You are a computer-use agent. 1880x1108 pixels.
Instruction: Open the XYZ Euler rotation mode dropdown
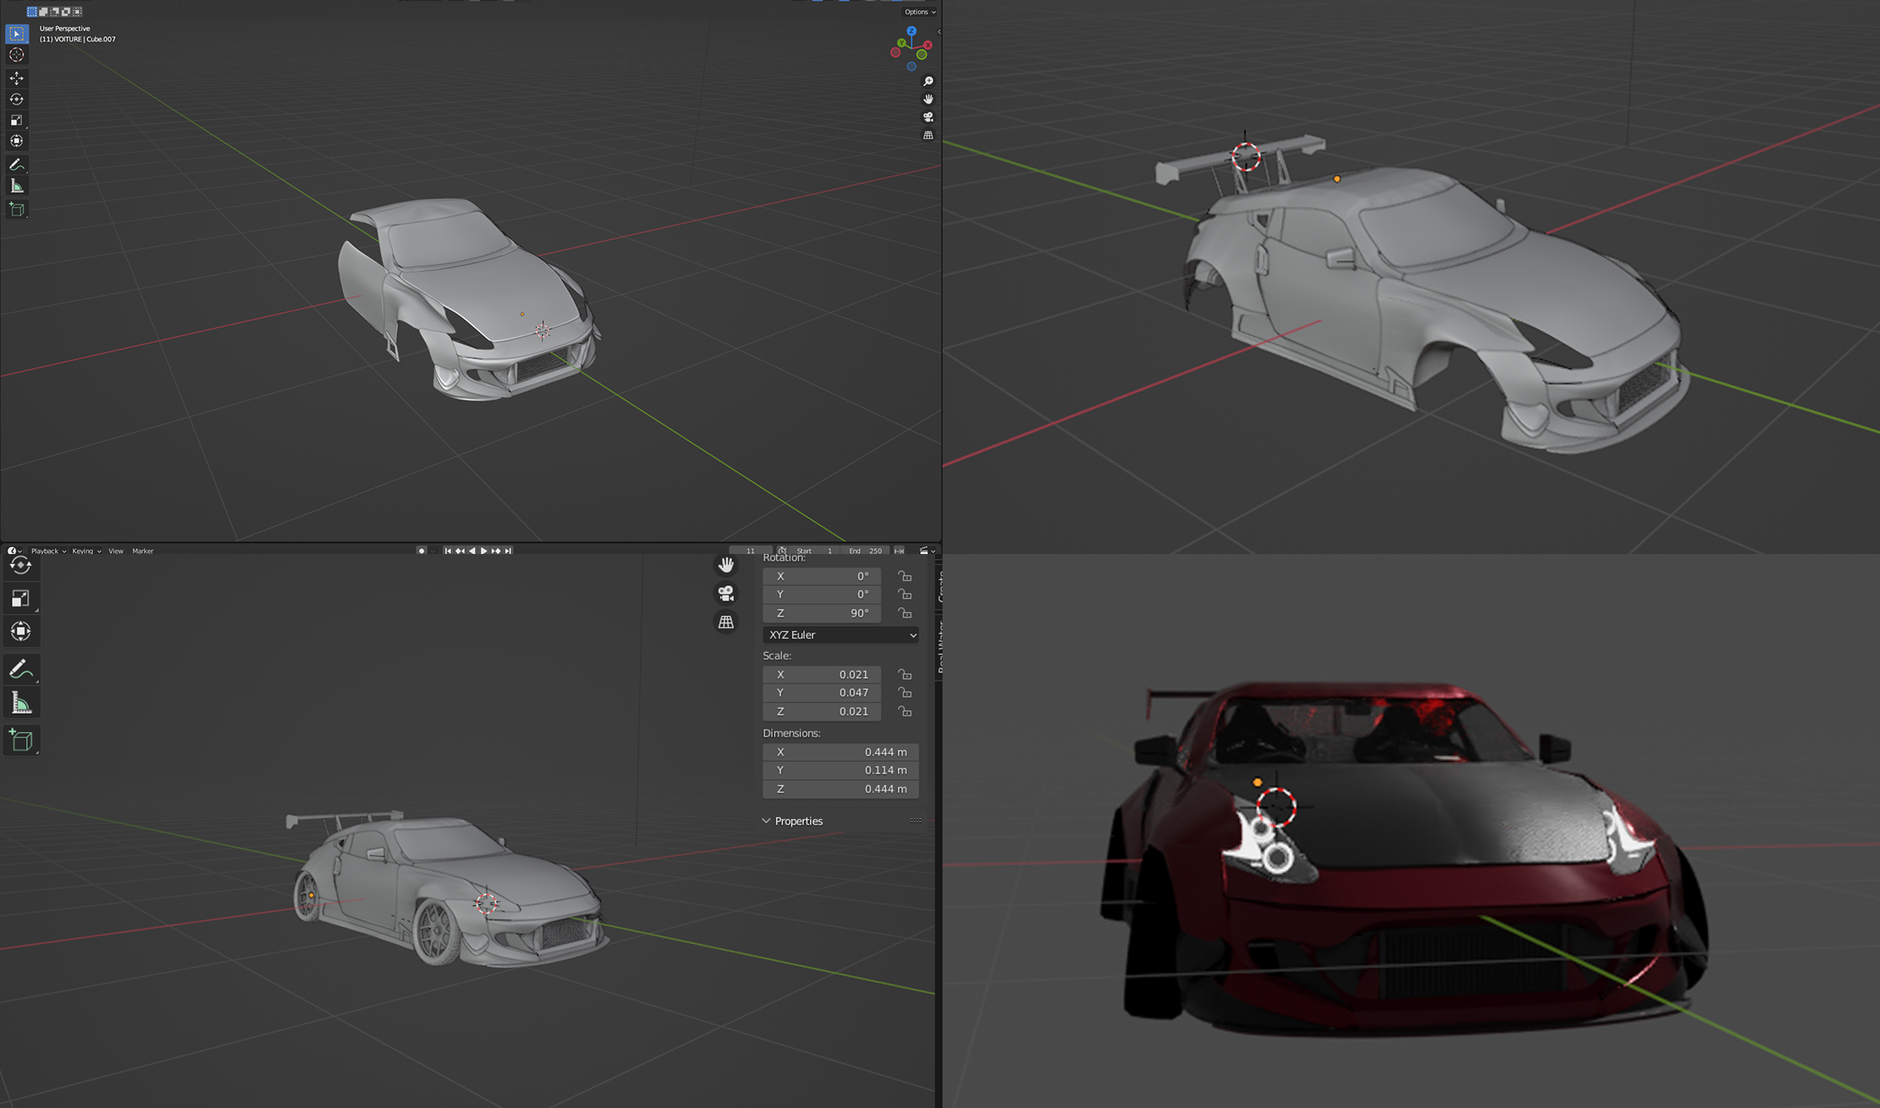840,635
